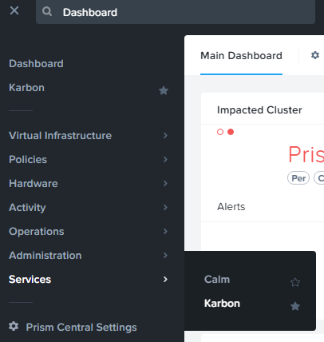Switch to the Main Dashboard tab
This screenshot has height=342, width=324.
(241, 56)
